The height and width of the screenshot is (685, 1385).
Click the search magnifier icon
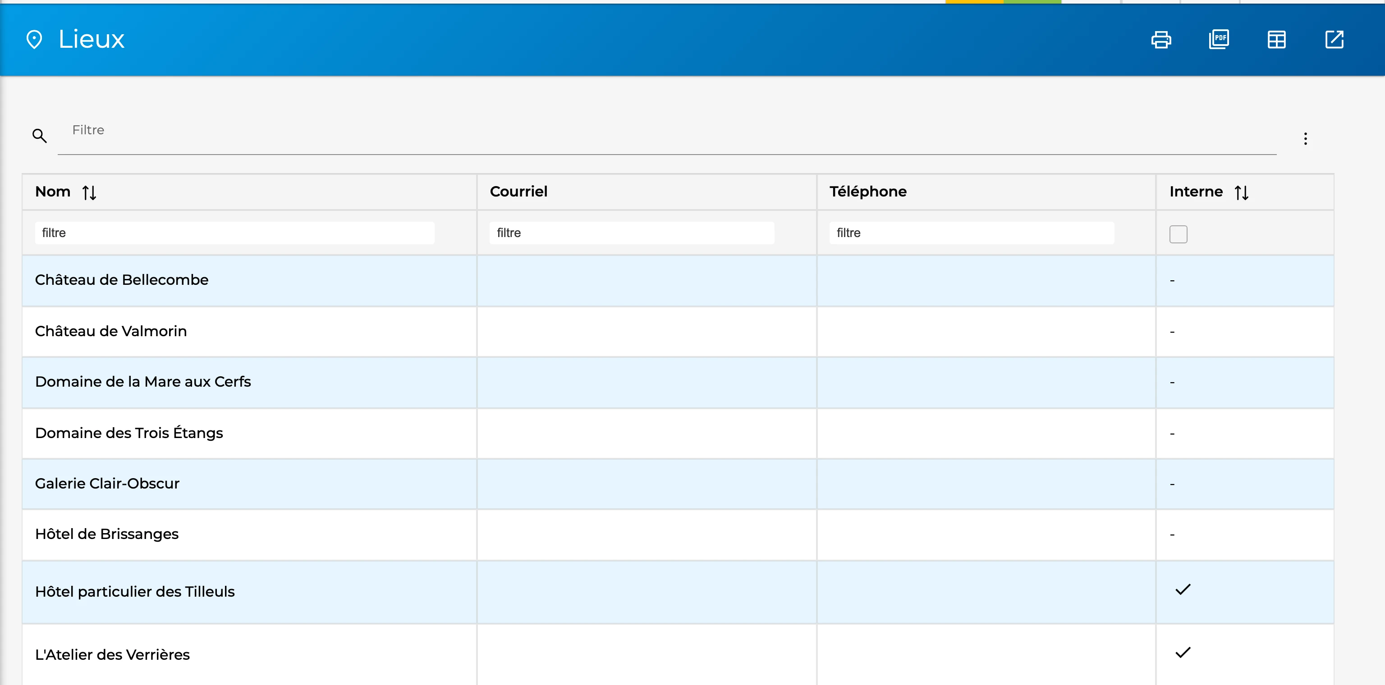[x=39, y=136]
